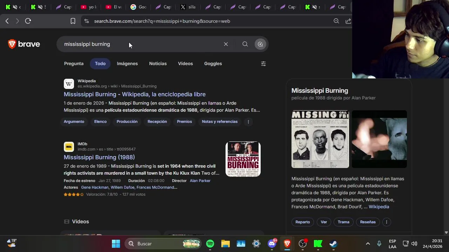Reload the page with the refresh icon

click(28, 21)
